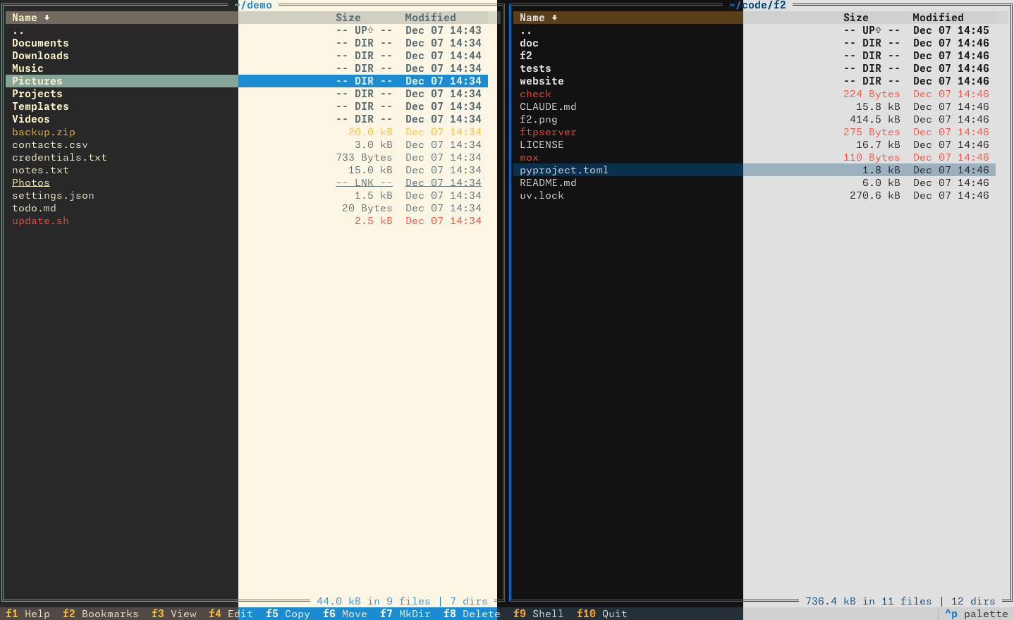Viewport: 1014px width, 620px height.
Task: Select update.sh script in left panel
Action: (40, 221)
